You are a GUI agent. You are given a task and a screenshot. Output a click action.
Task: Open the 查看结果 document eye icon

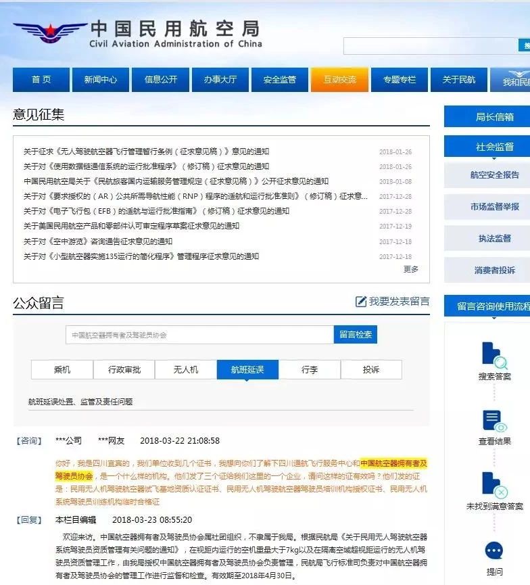pyautogui.click(x=495, y=421)
